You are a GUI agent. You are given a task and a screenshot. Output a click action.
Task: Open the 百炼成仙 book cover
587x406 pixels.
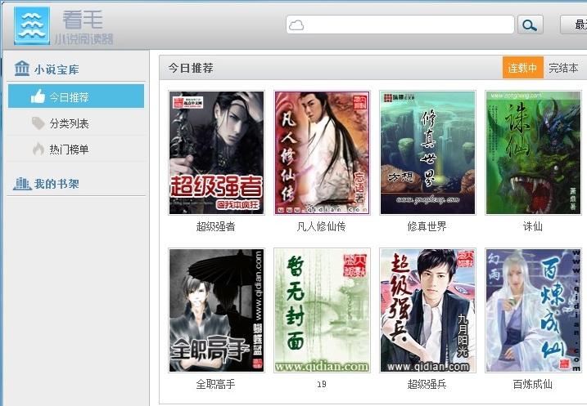[x=533, y=310]
